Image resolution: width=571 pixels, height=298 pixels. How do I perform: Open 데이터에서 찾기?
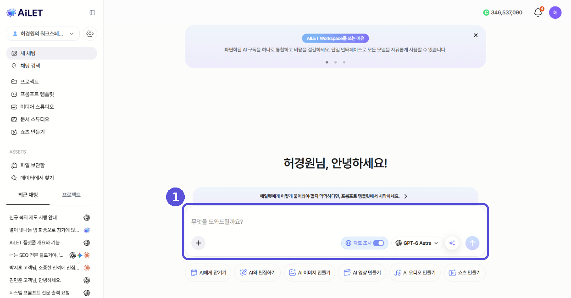[x=51, y=177]
